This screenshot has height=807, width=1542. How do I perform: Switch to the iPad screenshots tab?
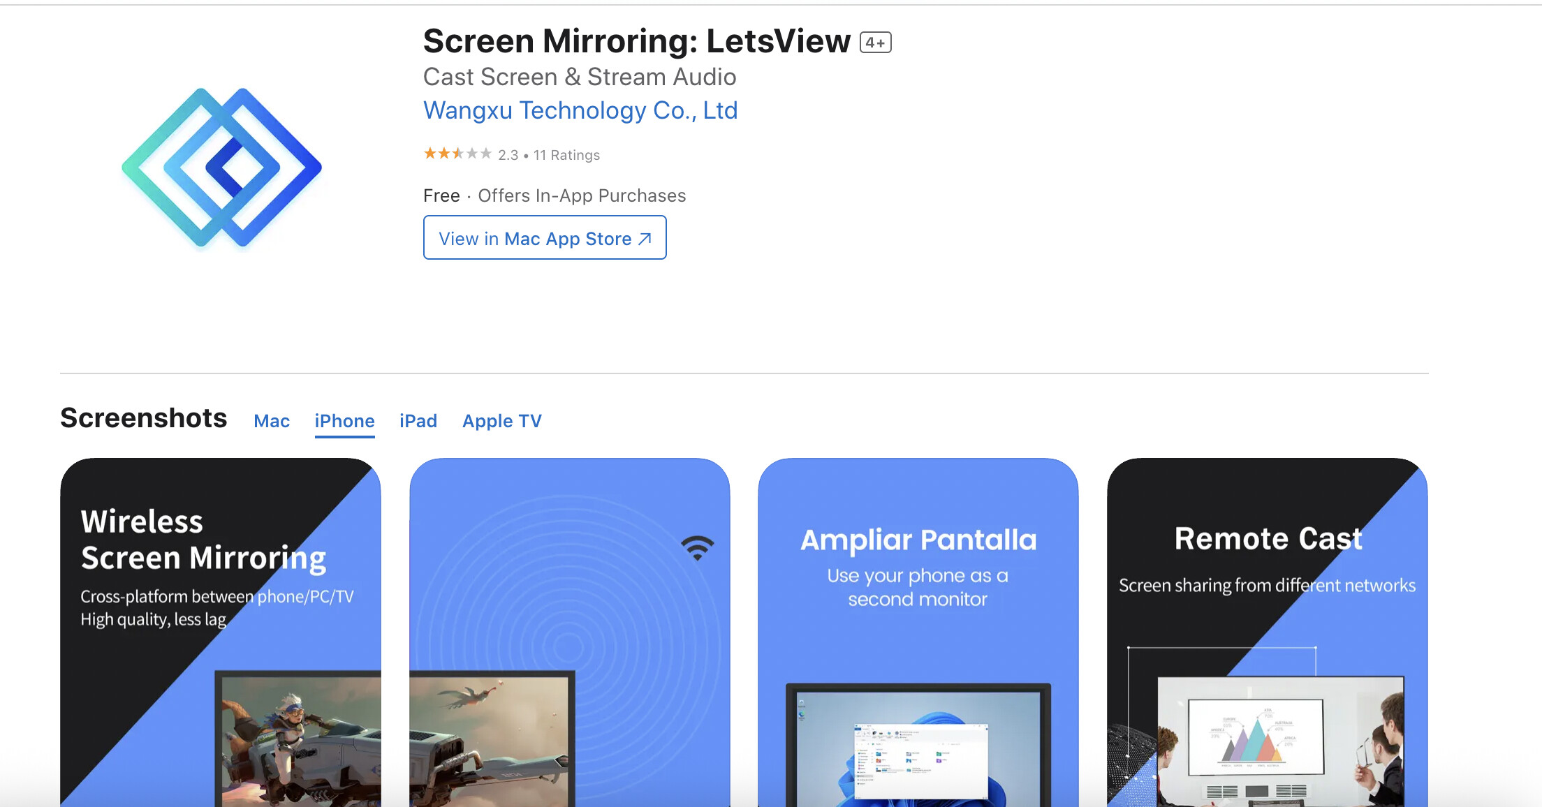click(418, 421)
